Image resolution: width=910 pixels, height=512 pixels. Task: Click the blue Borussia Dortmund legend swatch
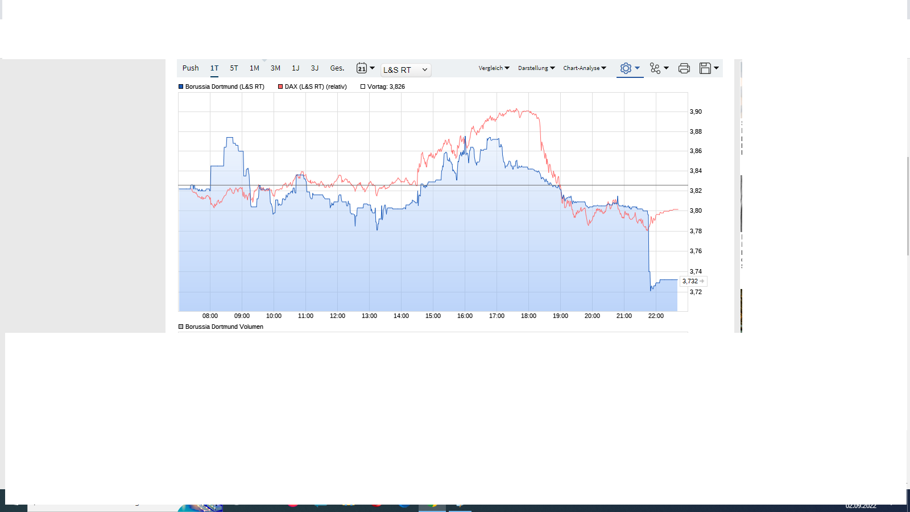[x=181, y=87]
